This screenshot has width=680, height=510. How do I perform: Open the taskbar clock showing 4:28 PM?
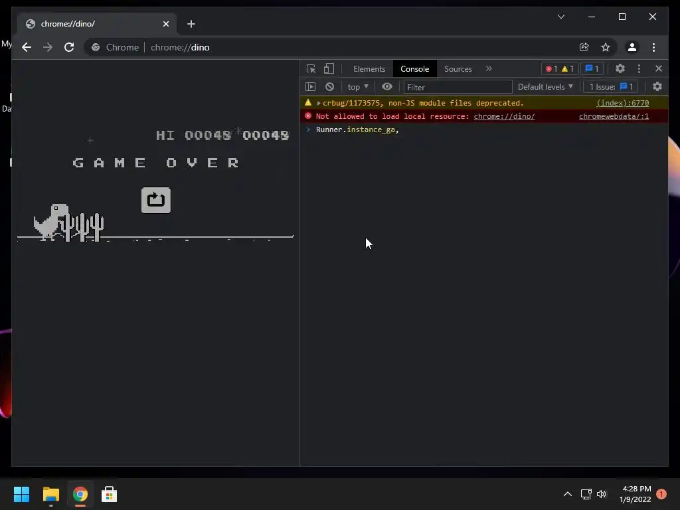636,494
